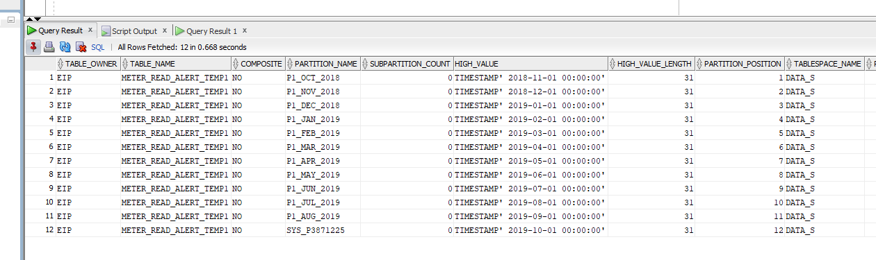Select partition cell P1_APR_2019
Viewport: 876px width, 260px height.
(323, 161)
